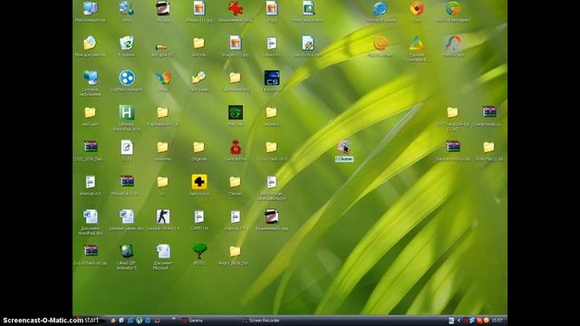This screenshot has width=580, height=326.
Task: Open the internet.txt file
Action: pos(91,182)
